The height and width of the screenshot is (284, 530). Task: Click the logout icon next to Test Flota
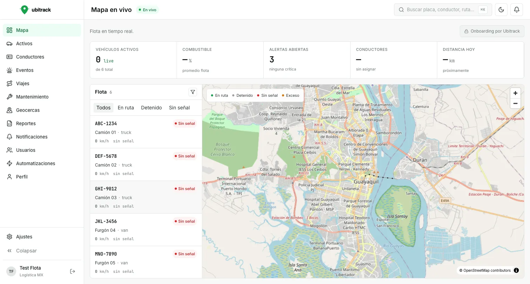73,271
